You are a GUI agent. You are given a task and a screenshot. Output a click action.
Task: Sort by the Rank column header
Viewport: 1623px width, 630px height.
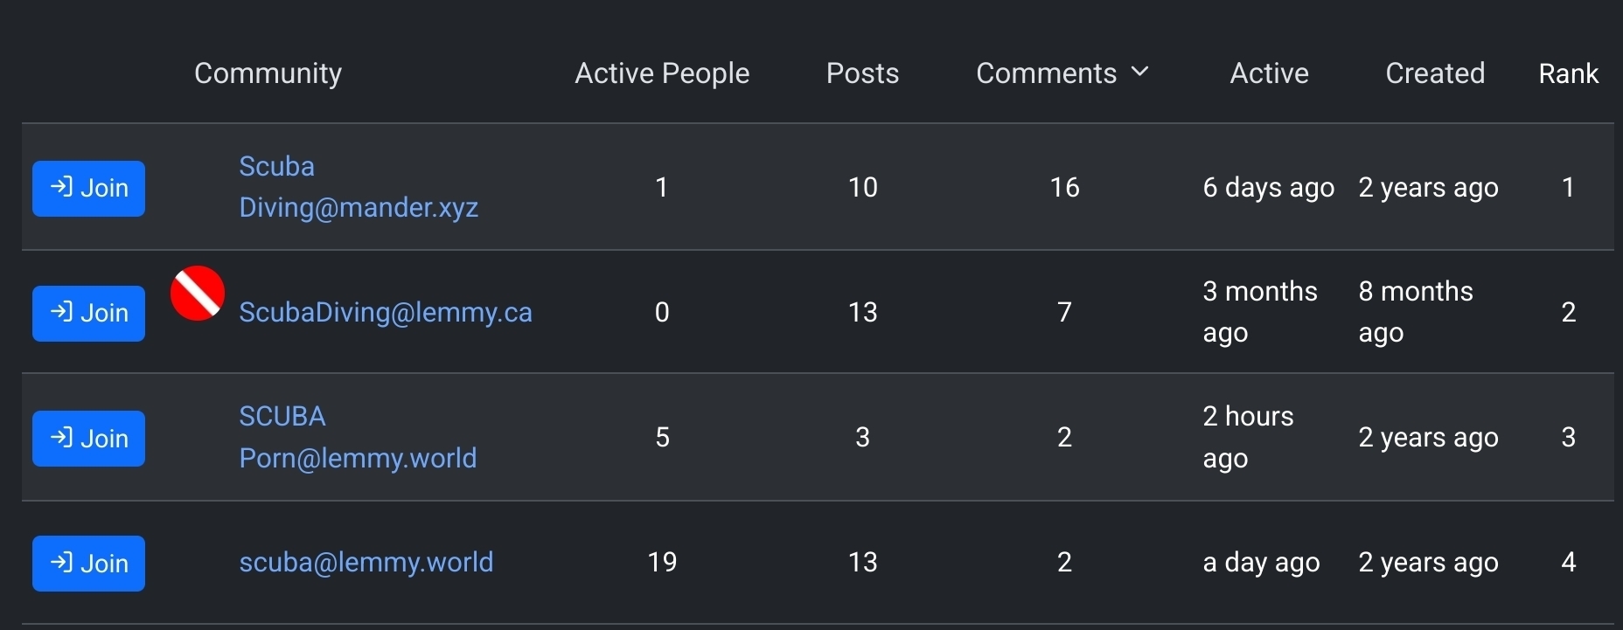1568,73
